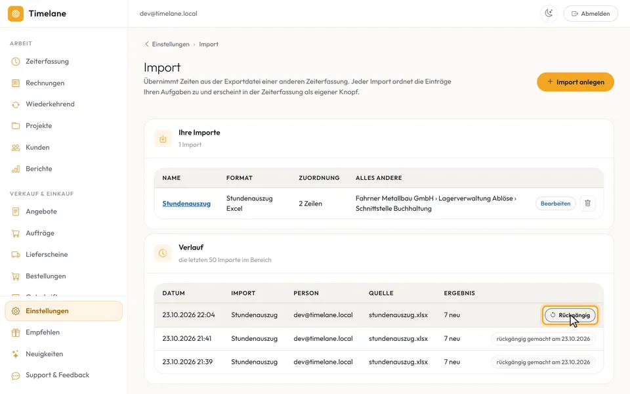Click the 21:41 import history row
This screenshot has height=394, width=630.
pyautogui.click(x=379, y=339)
